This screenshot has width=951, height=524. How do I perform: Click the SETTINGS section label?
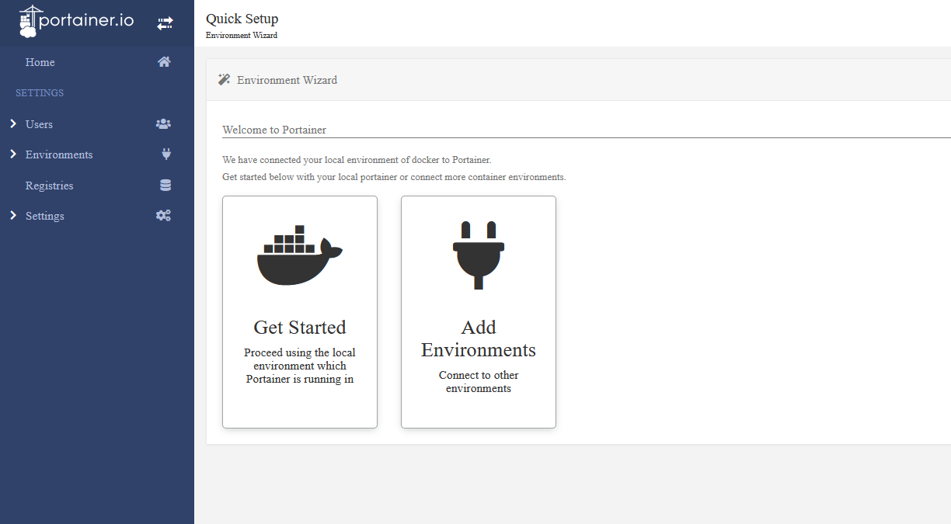pyautogui.click(x=40, y=93)
